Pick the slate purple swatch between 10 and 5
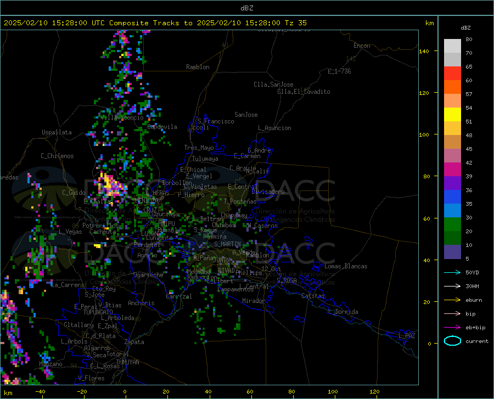The height and width of the screenshot is (399, 494). click(x=452, y=252)
